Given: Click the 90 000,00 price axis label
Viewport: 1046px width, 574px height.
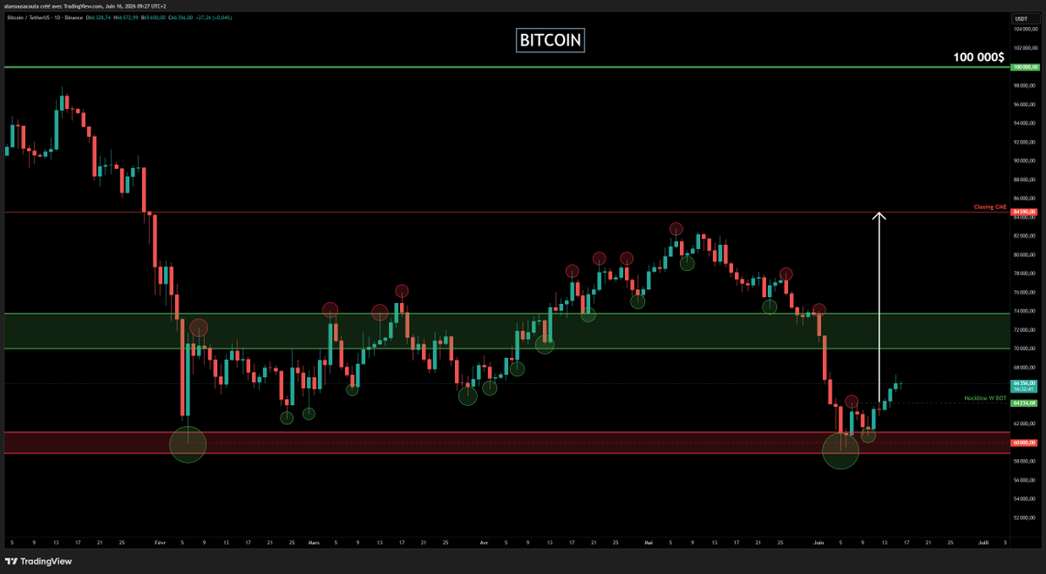Looking at the screenshot, I should (x=1024, y=160).
